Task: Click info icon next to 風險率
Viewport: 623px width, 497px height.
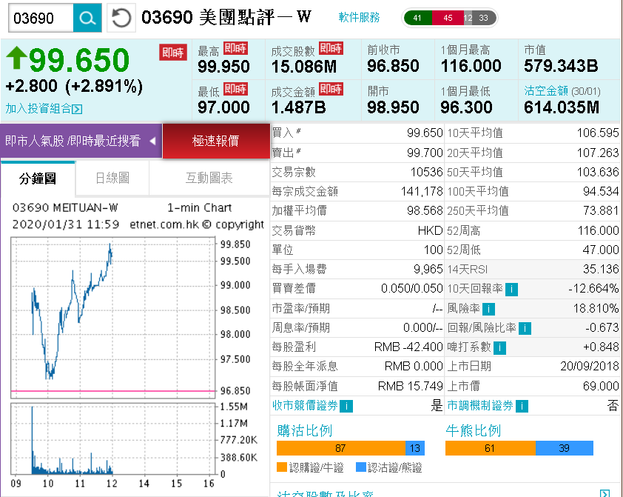Action: (488, 309)
